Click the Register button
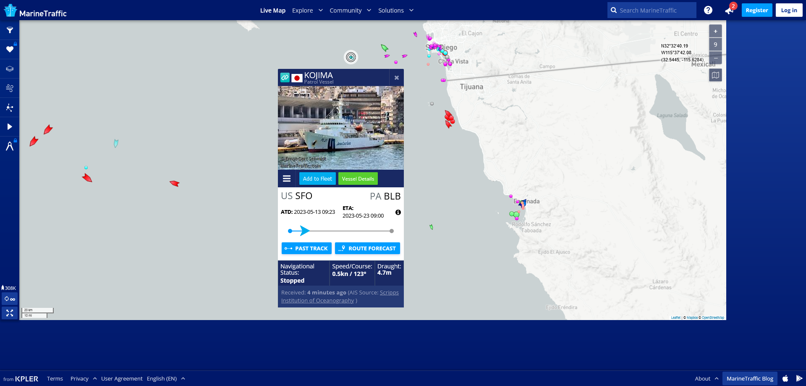 pos(757,10)
